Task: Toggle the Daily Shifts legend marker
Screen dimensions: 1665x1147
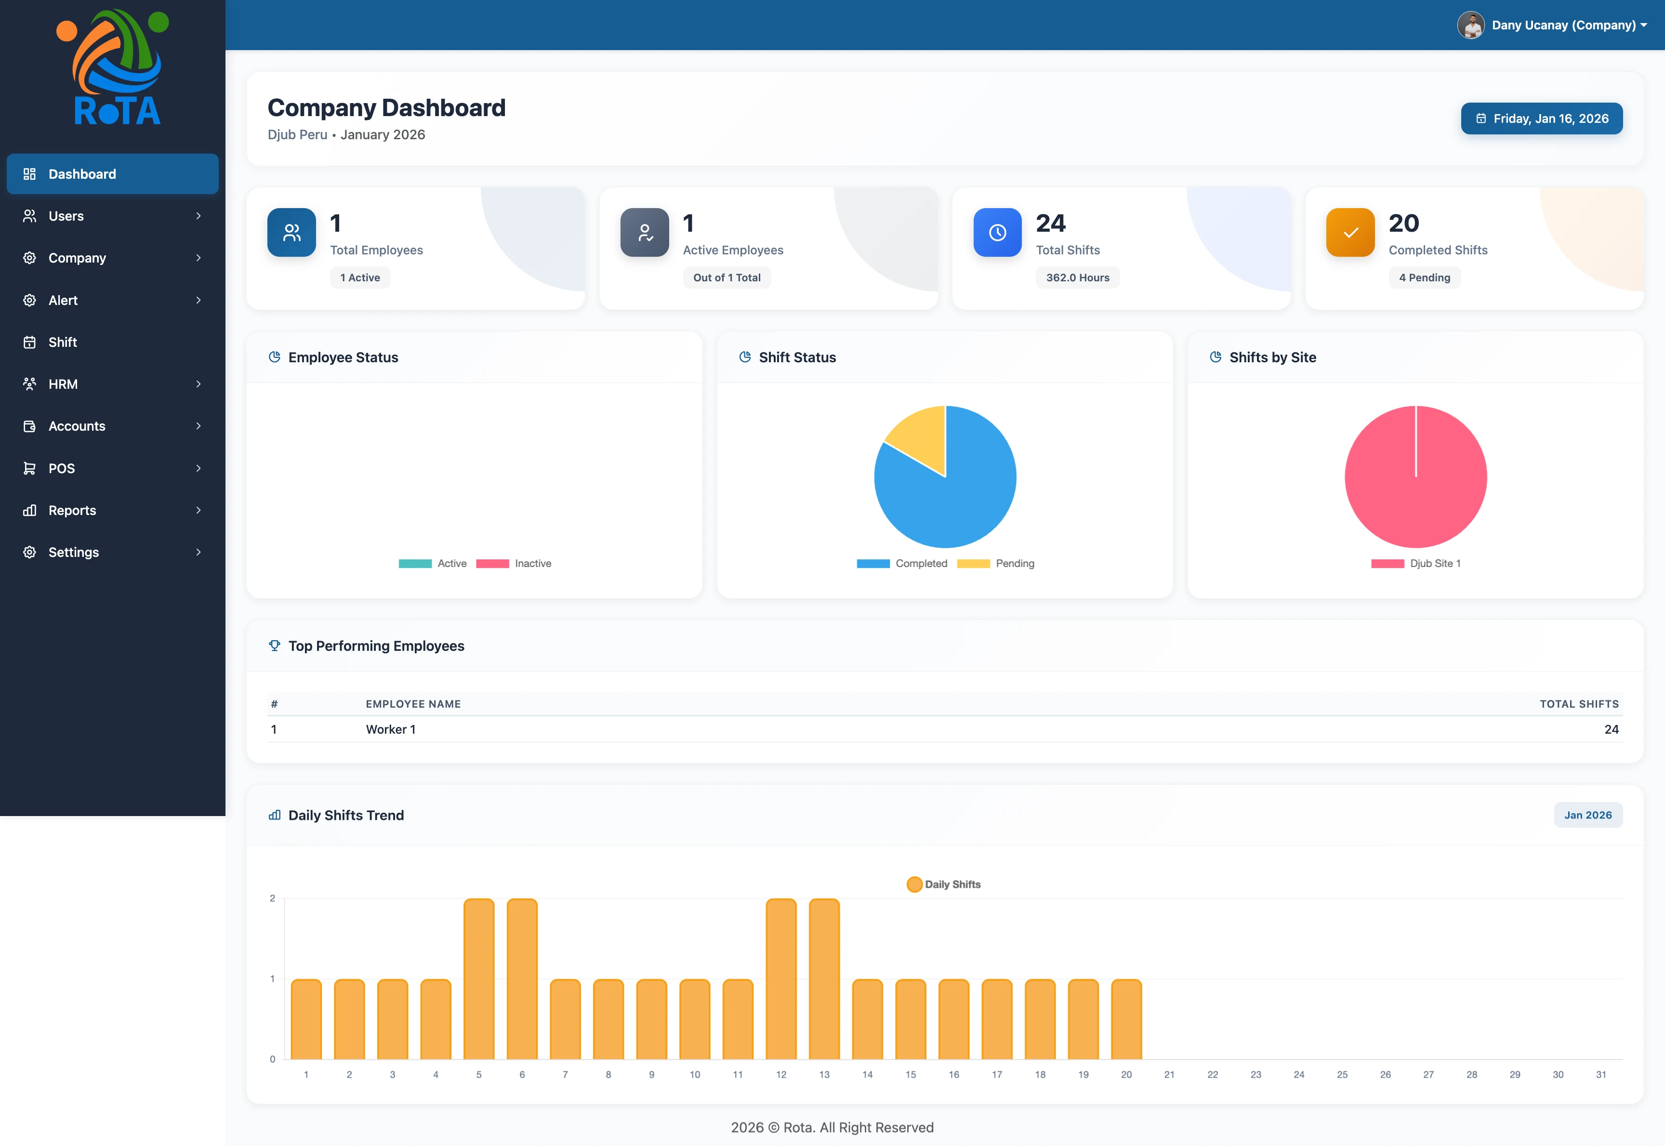Action: (x=914, y=884)
